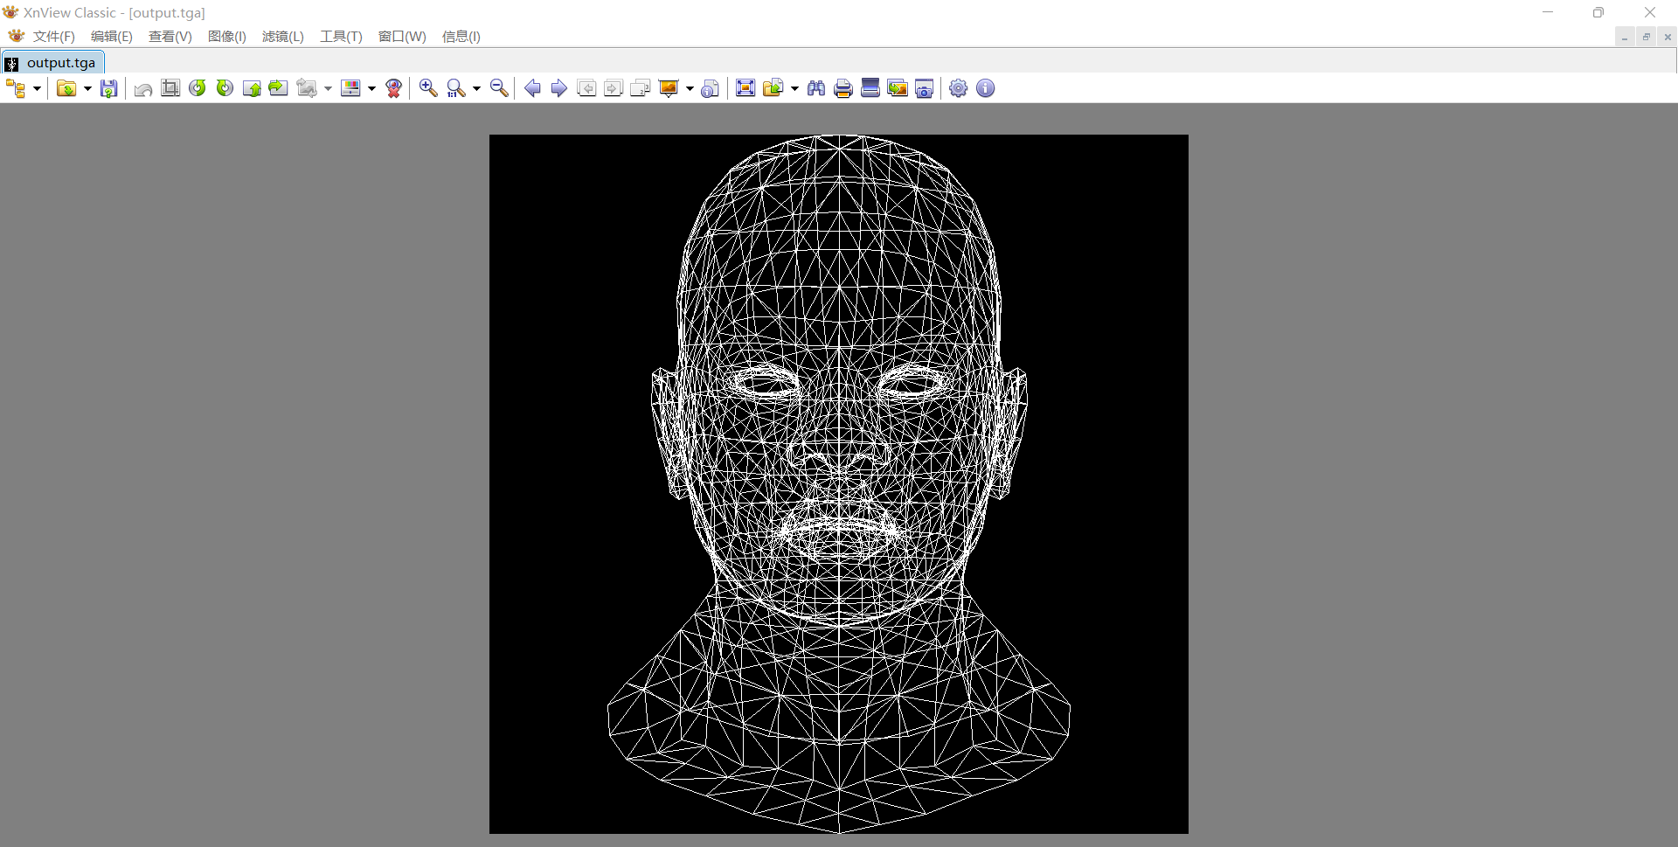The width and height of the screenshot is (1678, 847).
Task: Open the Print dialog icon
Action: (842, 87)
